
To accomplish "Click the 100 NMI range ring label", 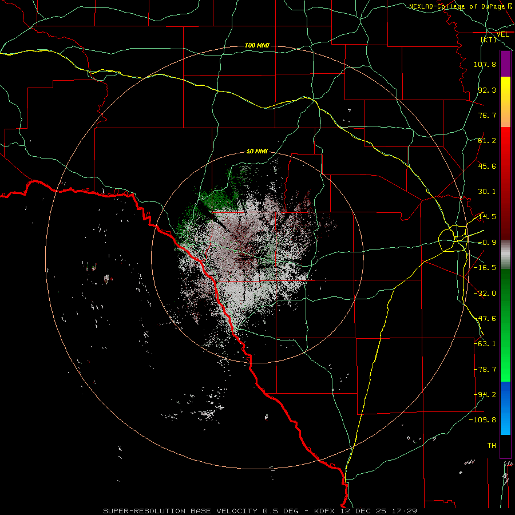I will tap(257, 45).
